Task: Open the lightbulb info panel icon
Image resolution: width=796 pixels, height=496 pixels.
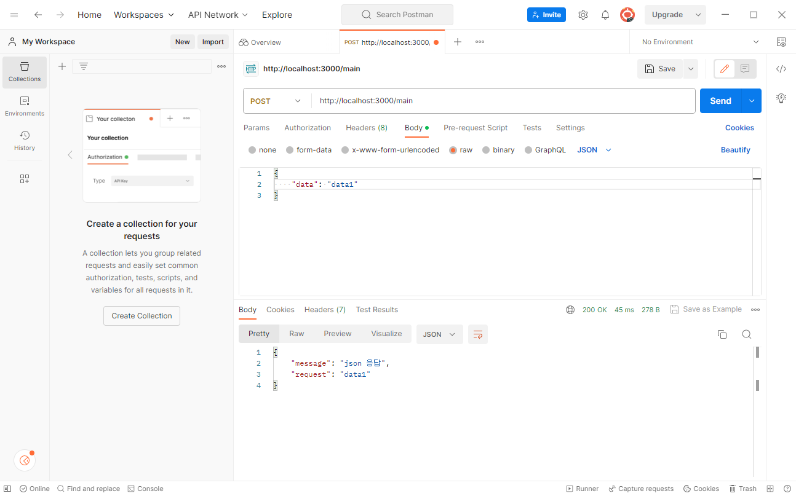Action: [x=781, y=98]
